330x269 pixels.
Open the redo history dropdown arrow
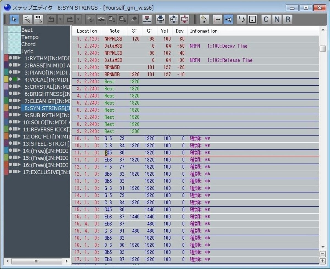[x=78, y=19]
